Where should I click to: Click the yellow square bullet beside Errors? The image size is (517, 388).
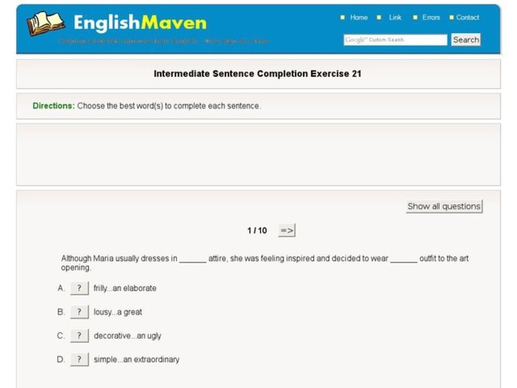(415, 17)
